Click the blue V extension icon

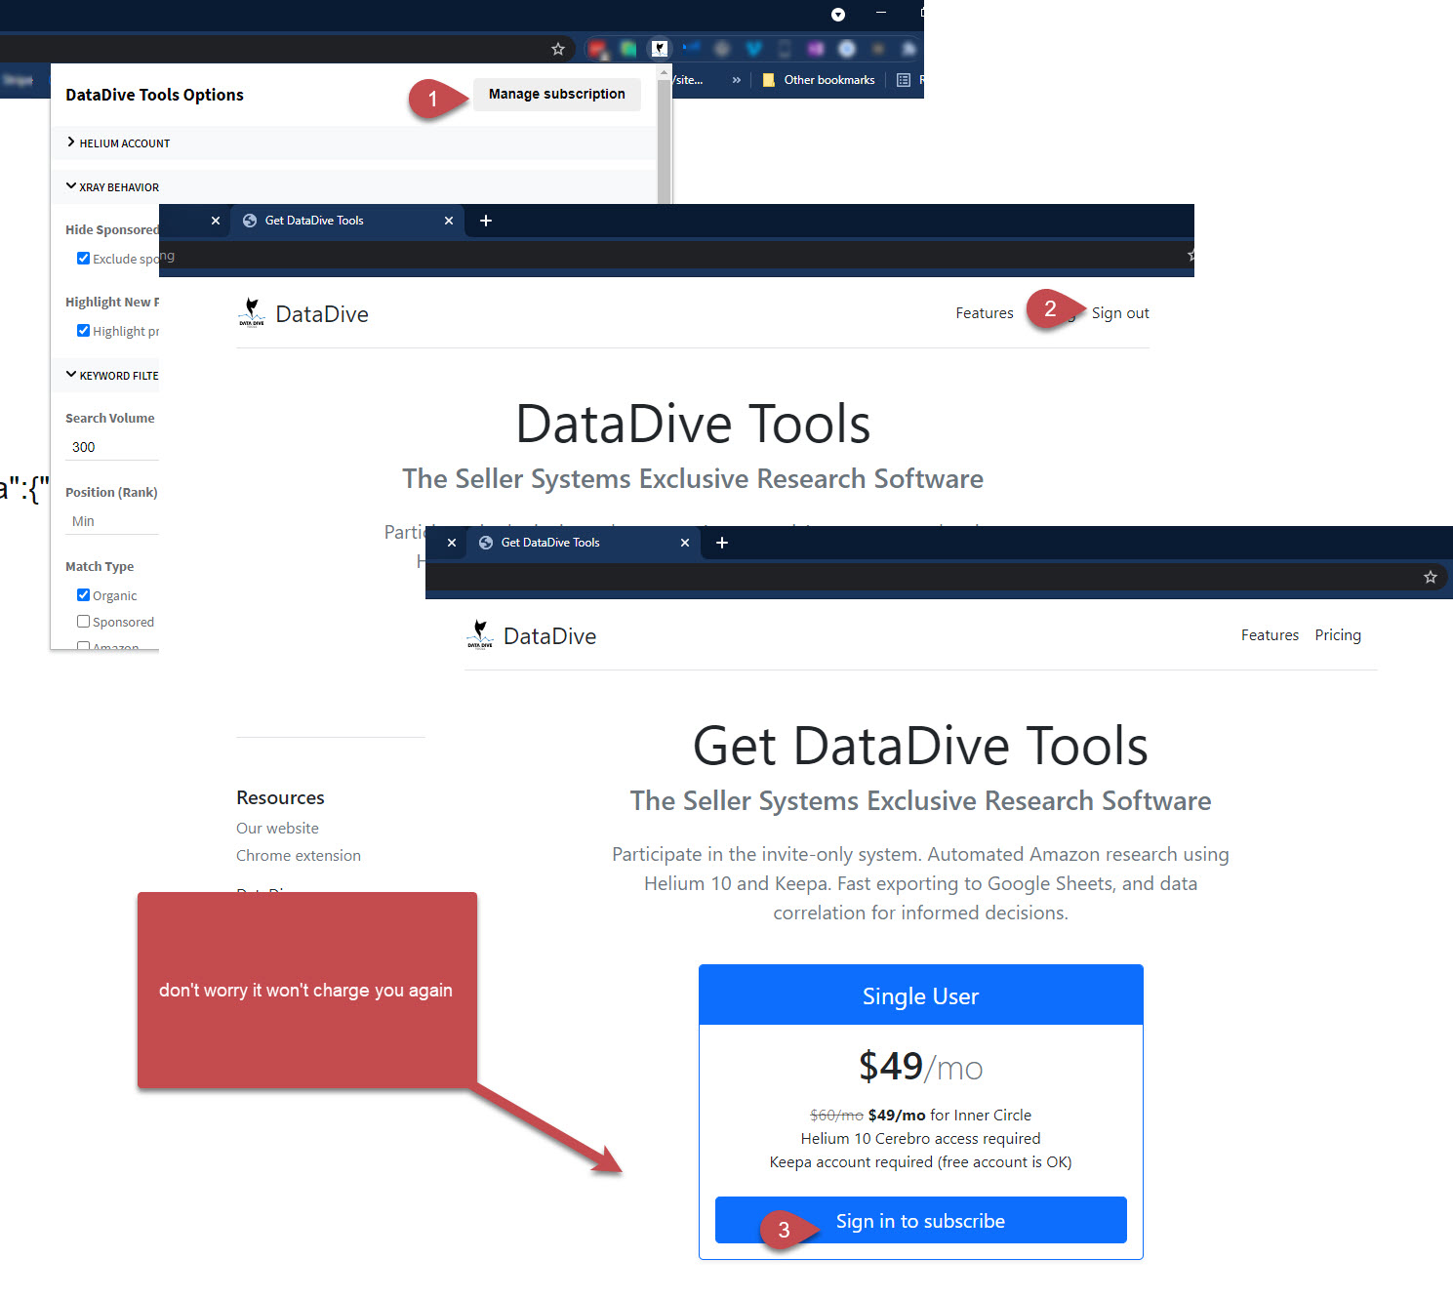click(x=753, y=48)
